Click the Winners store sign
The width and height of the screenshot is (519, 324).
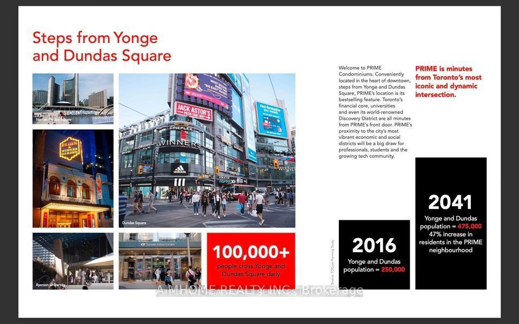coord(179,143)
